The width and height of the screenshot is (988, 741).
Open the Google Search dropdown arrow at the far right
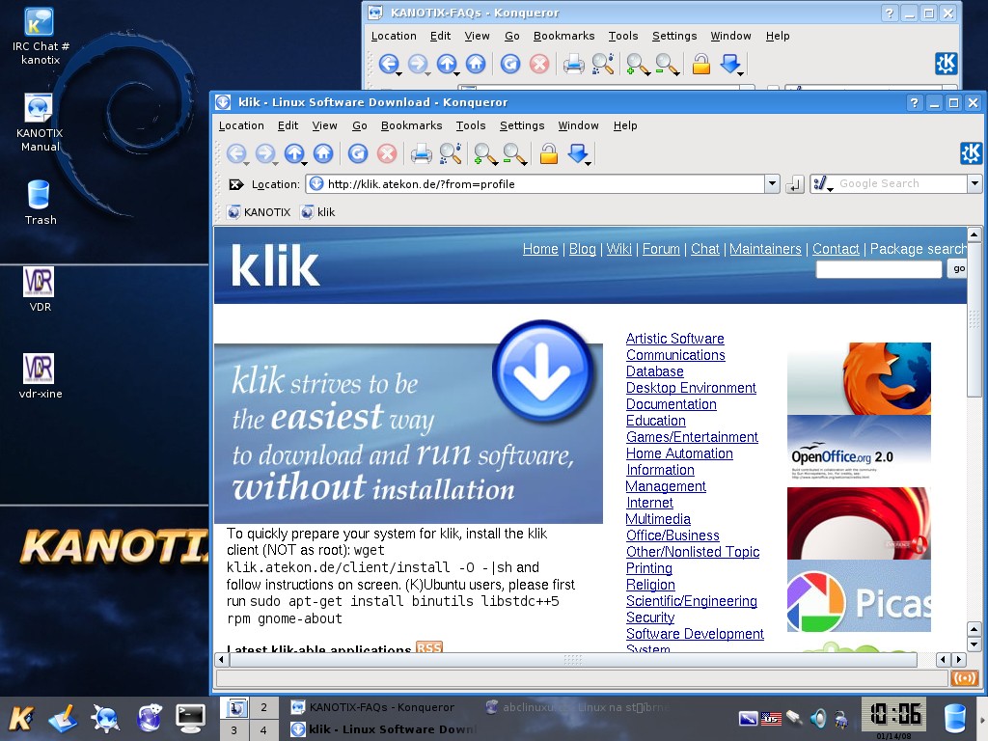pos(974,184)
